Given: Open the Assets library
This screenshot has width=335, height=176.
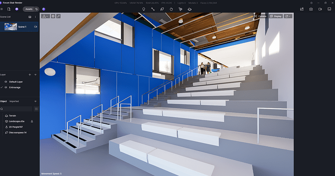Looking at the screenshot, I should click(x=29, y=9).
